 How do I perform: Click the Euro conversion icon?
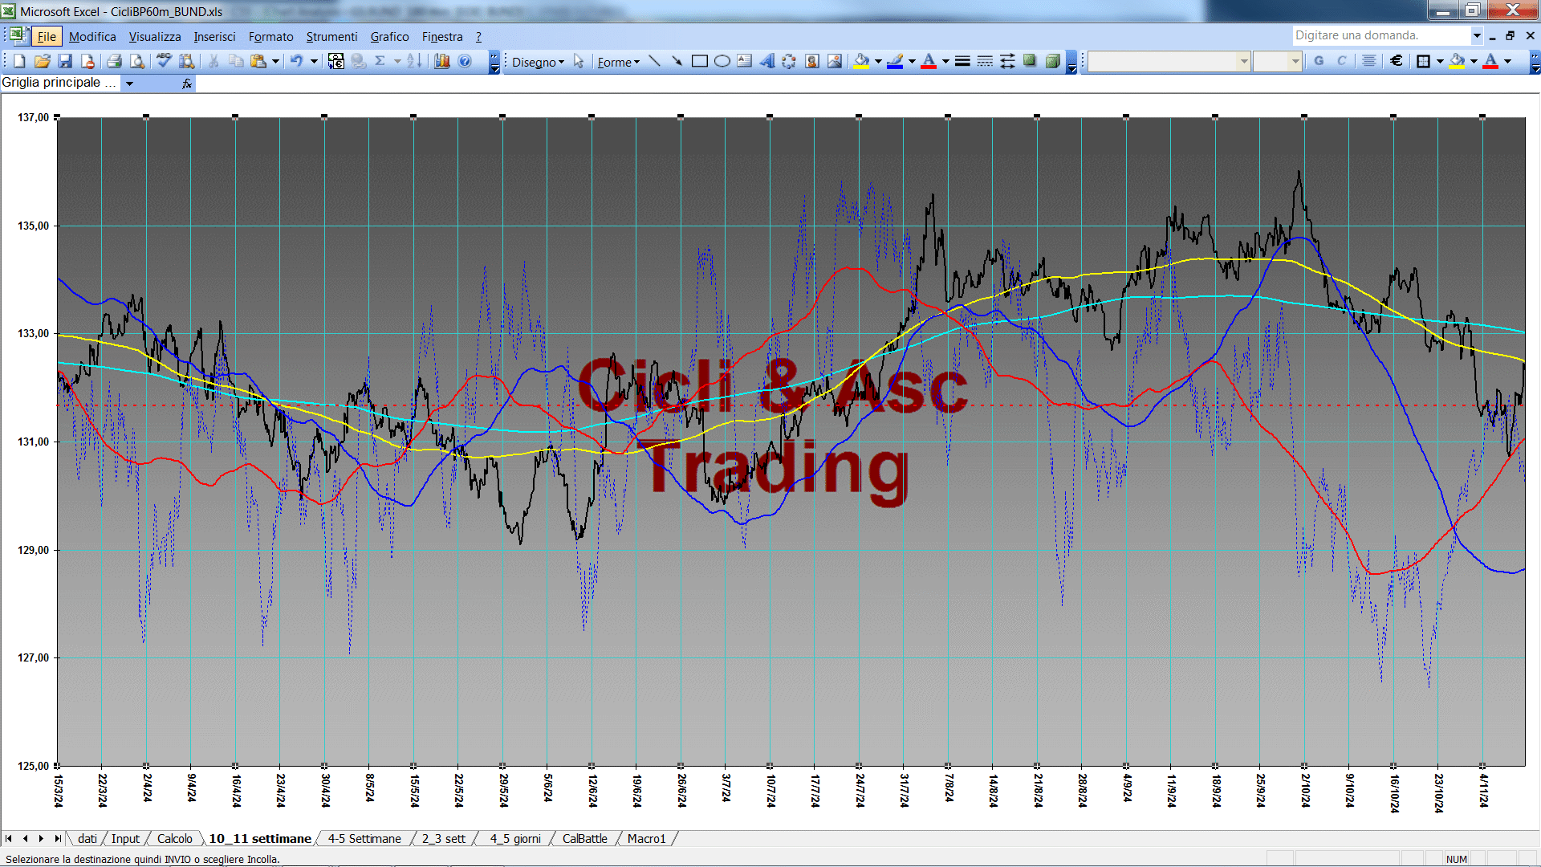[336, 61]
